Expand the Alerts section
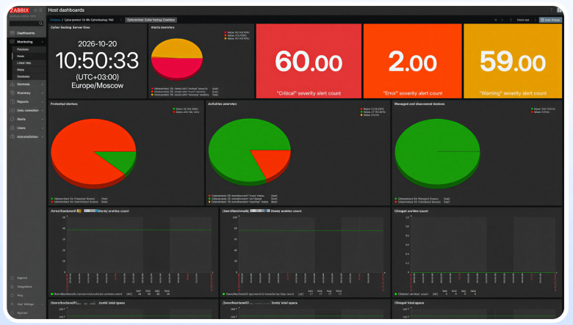Screen dimensions: 573x325 26,120
